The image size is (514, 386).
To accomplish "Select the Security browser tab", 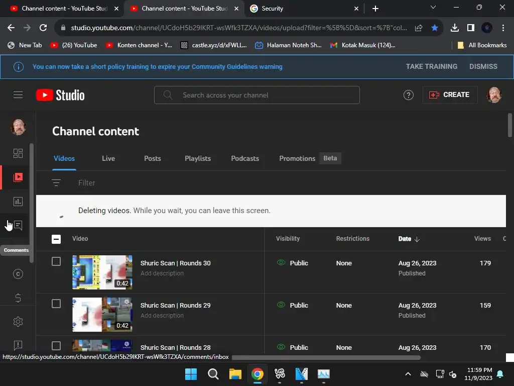I will point(304,9).
